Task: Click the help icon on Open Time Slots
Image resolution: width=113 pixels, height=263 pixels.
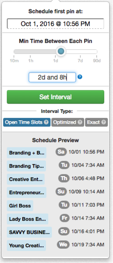Action: pyautogui.click(x=46, y=122)
